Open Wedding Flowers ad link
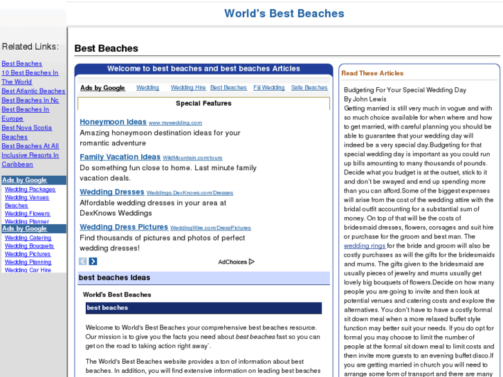This screenshot has height=377, width=503. tap(28, 213)
